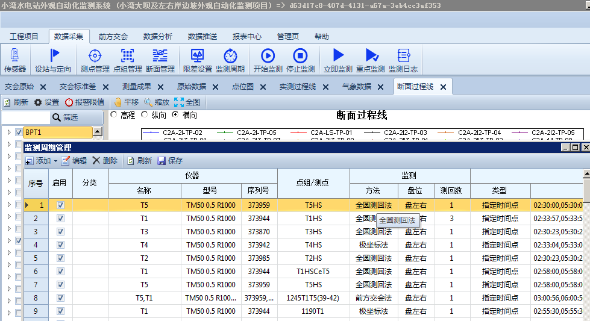Viewport: 590px width, 321px height.
Task: Switch to the 点位图 document tab
Action: coord(243,87)
